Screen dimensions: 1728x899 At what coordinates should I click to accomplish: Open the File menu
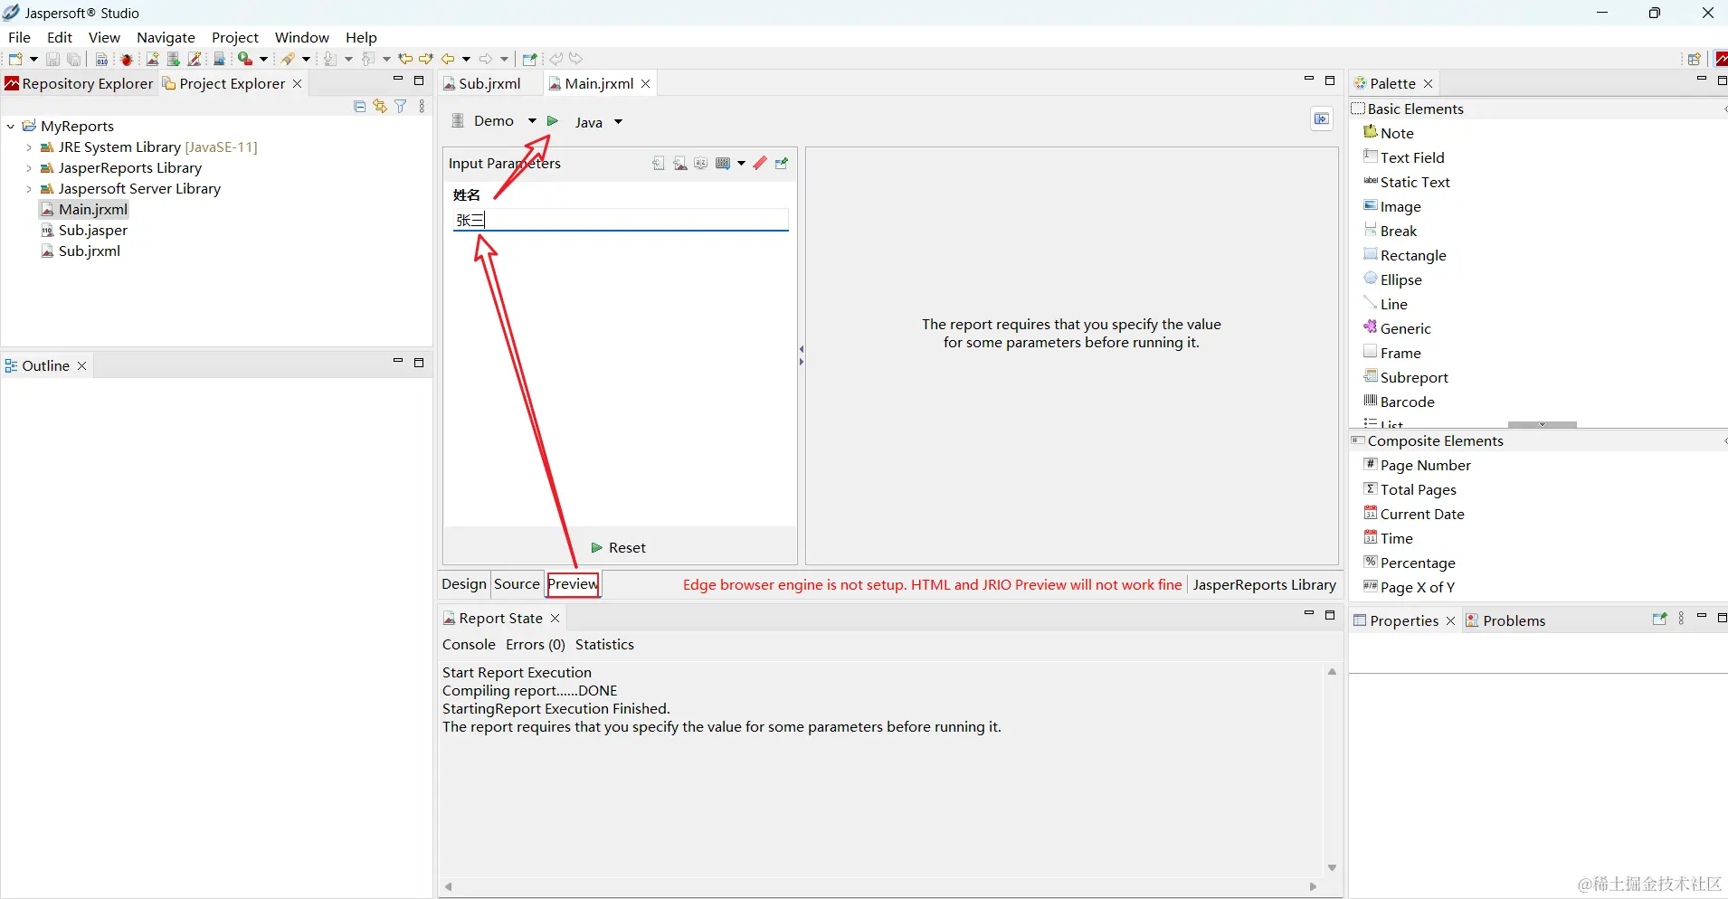click(x=19, y=37)
